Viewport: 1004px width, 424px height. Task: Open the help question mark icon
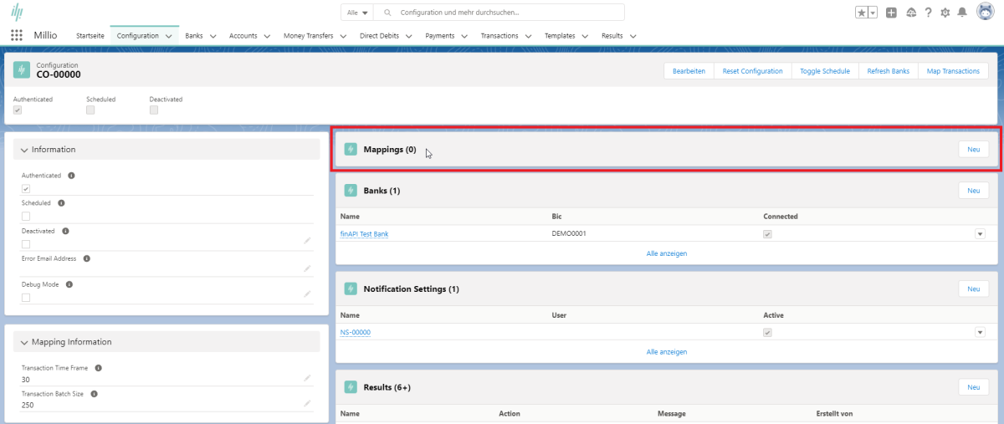(928, 13)
